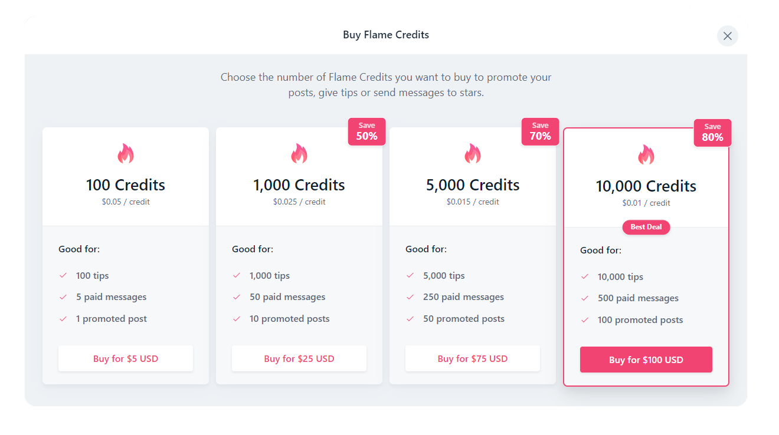Click the checkmark beside 50 paid messages
The height and width of the screenshot is (435, 779).
coord(237,297)
